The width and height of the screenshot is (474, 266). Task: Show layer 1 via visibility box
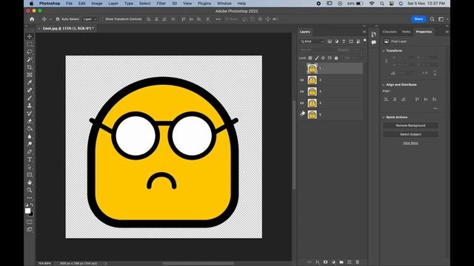click(x=301, y=69)
